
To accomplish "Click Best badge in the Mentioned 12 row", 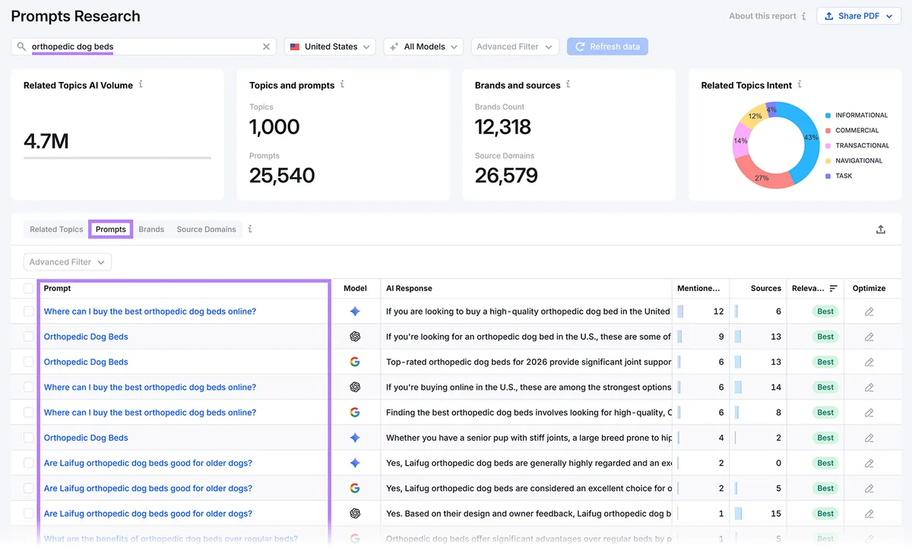I will tap(825, 312).
